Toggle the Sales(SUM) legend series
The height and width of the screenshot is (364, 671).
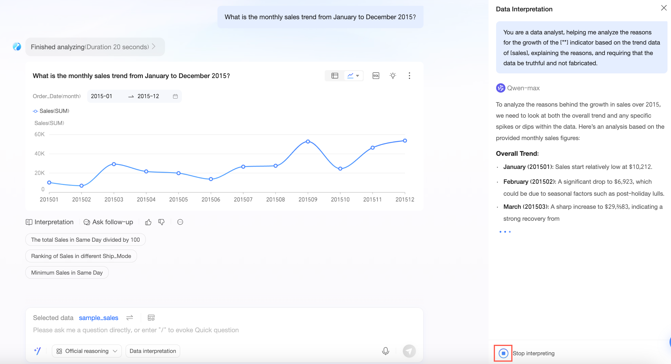(x=51, y=111)
